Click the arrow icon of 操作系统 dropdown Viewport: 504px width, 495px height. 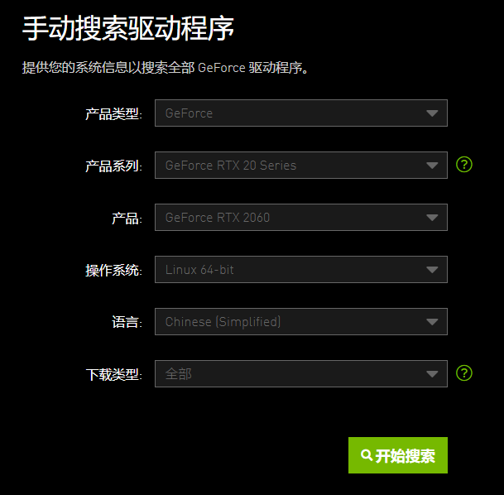[x=432, y=270]
